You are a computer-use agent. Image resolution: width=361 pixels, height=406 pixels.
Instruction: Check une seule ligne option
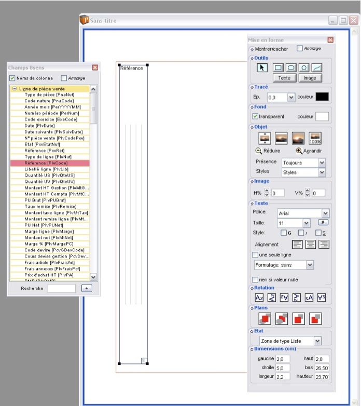tap(255, 255)
